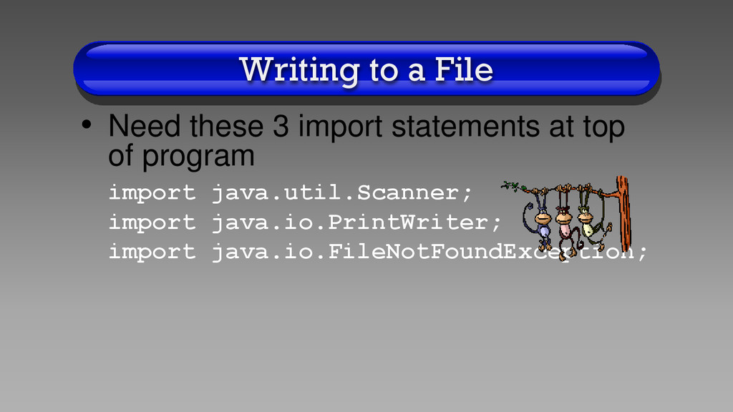Image resolution: width=733 pixels, height=412 pixels.
Task: Click the semicolon after FileNotFoundException
Action: point(643,252)
